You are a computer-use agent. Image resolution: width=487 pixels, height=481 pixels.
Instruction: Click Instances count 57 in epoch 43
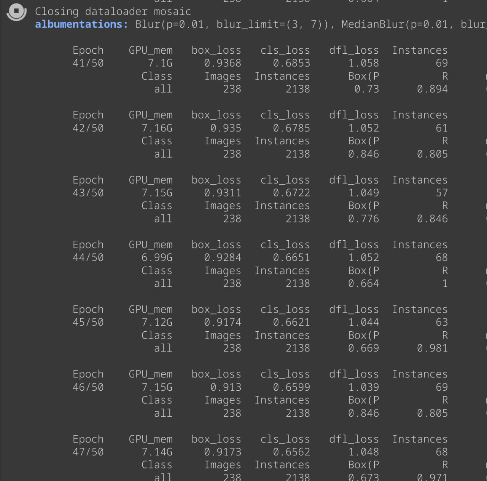(442, 193)
